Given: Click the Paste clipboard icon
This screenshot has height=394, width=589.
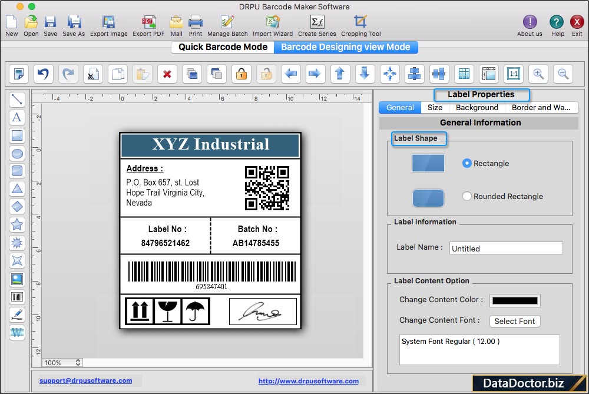Looking at the screenshot, I should [x=143, y=74].
